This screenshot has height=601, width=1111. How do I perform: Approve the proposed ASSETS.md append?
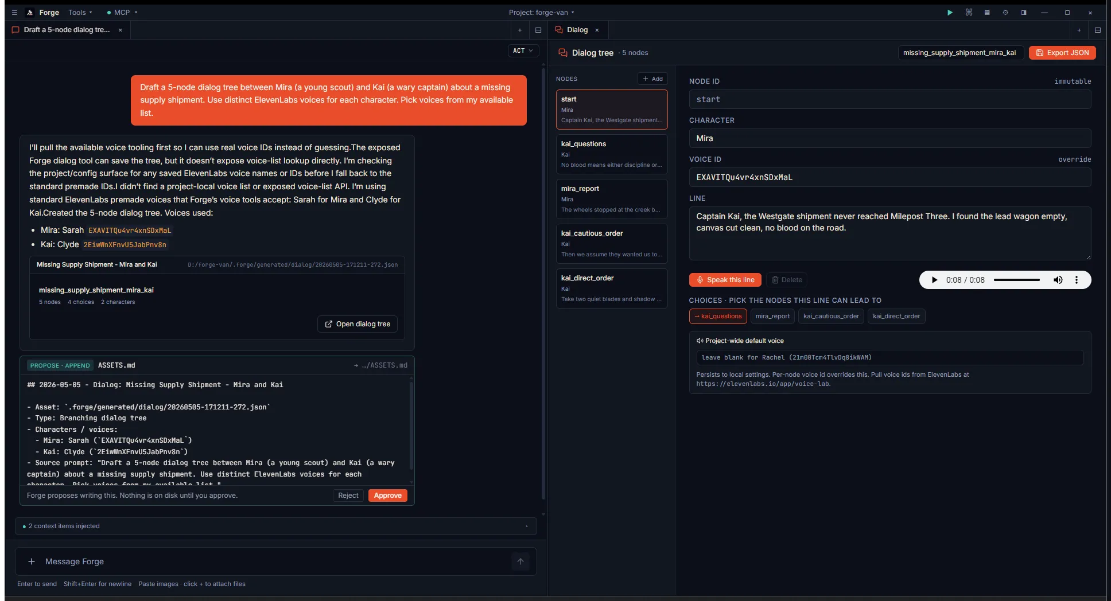point(388,495)
